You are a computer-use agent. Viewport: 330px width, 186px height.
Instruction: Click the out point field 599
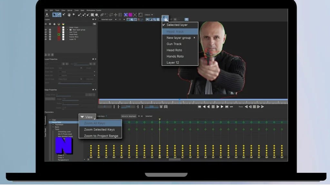point(151,107)
